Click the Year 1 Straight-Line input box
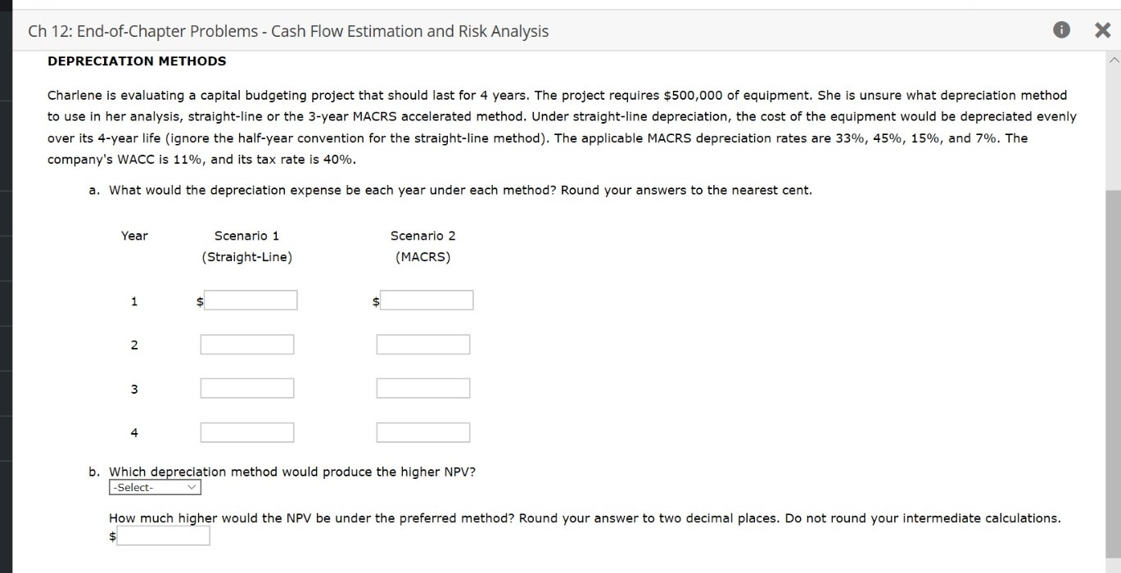1121x573 pixels. click(x=250, y=300)
